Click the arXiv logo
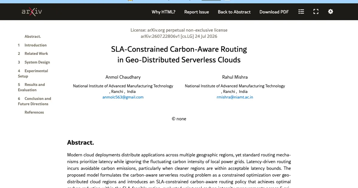The height and width of the screenshot is (188, 358). coord(32,12)
